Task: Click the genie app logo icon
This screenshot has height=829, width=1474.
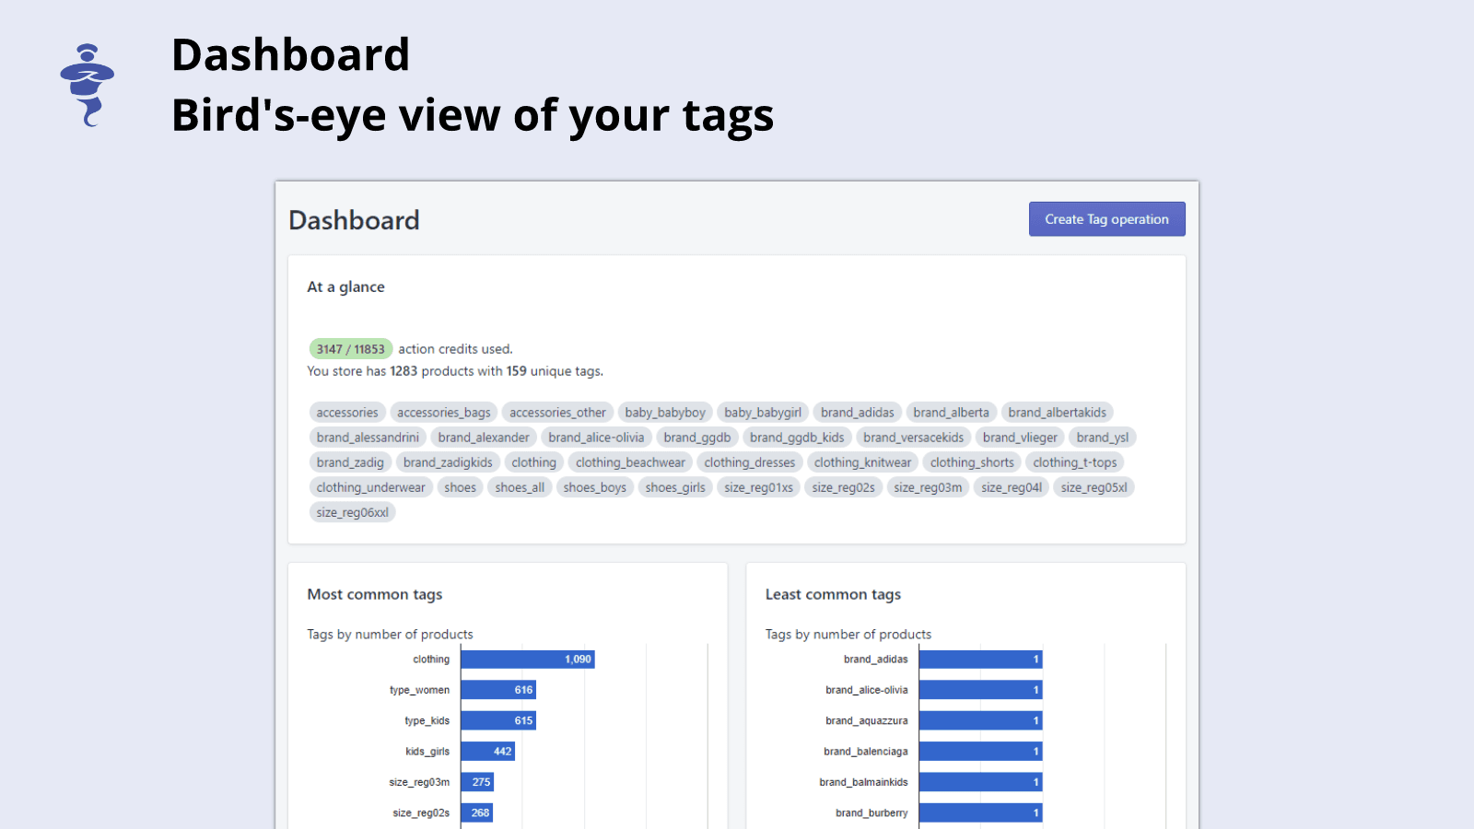Action: [88, 83]
